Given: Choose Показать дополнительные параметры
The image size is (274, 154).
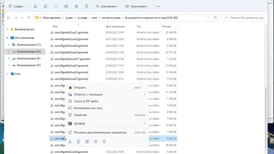Looking at the screenshot, I should point(107,133).
